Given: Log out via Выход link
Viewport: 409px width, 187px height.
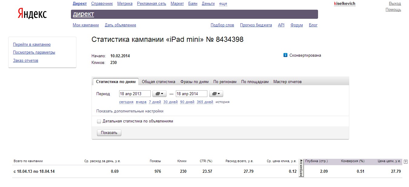Looking at the screenshot, I should pos(395,4).
